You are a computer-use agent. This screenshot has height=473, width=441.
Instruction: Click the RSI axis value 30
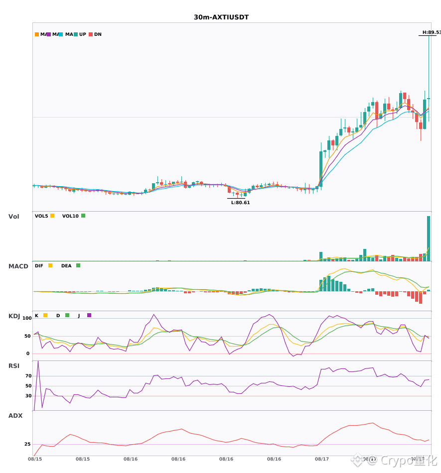[28, 396]
